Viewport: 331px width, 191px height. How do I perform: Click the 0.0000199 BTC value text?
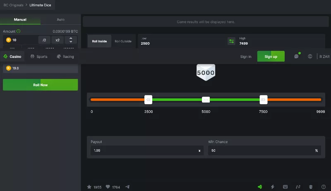point(65,31)
